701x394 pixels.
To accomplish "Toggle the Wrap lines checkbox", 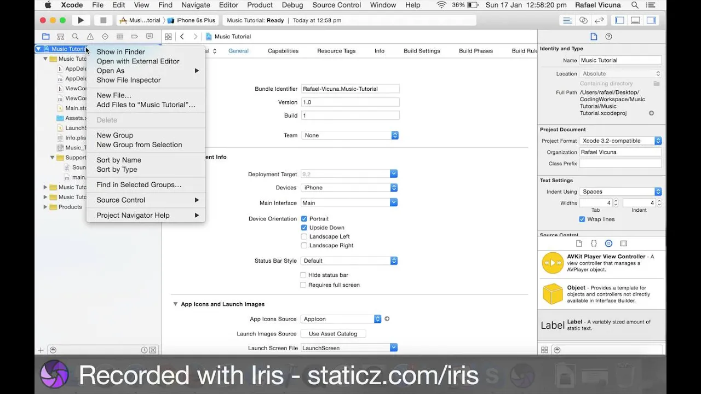I will (x=582, y=219).
